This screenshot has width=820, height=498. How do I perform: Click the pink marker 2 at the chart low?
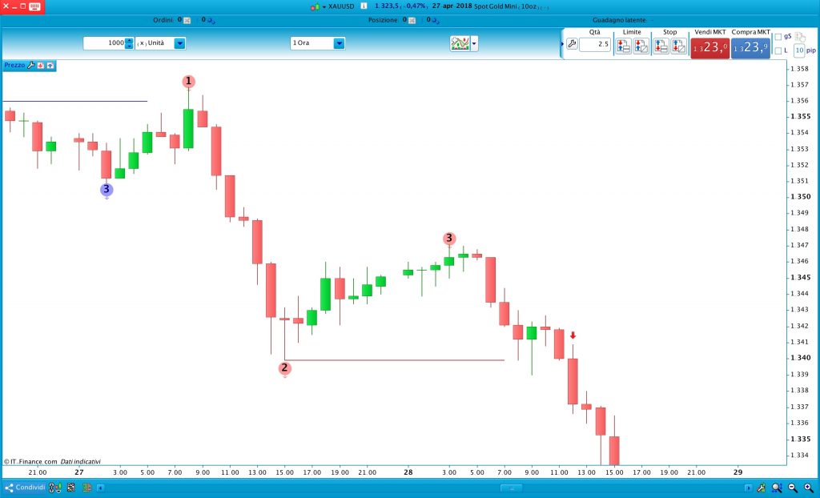point(284,368)
